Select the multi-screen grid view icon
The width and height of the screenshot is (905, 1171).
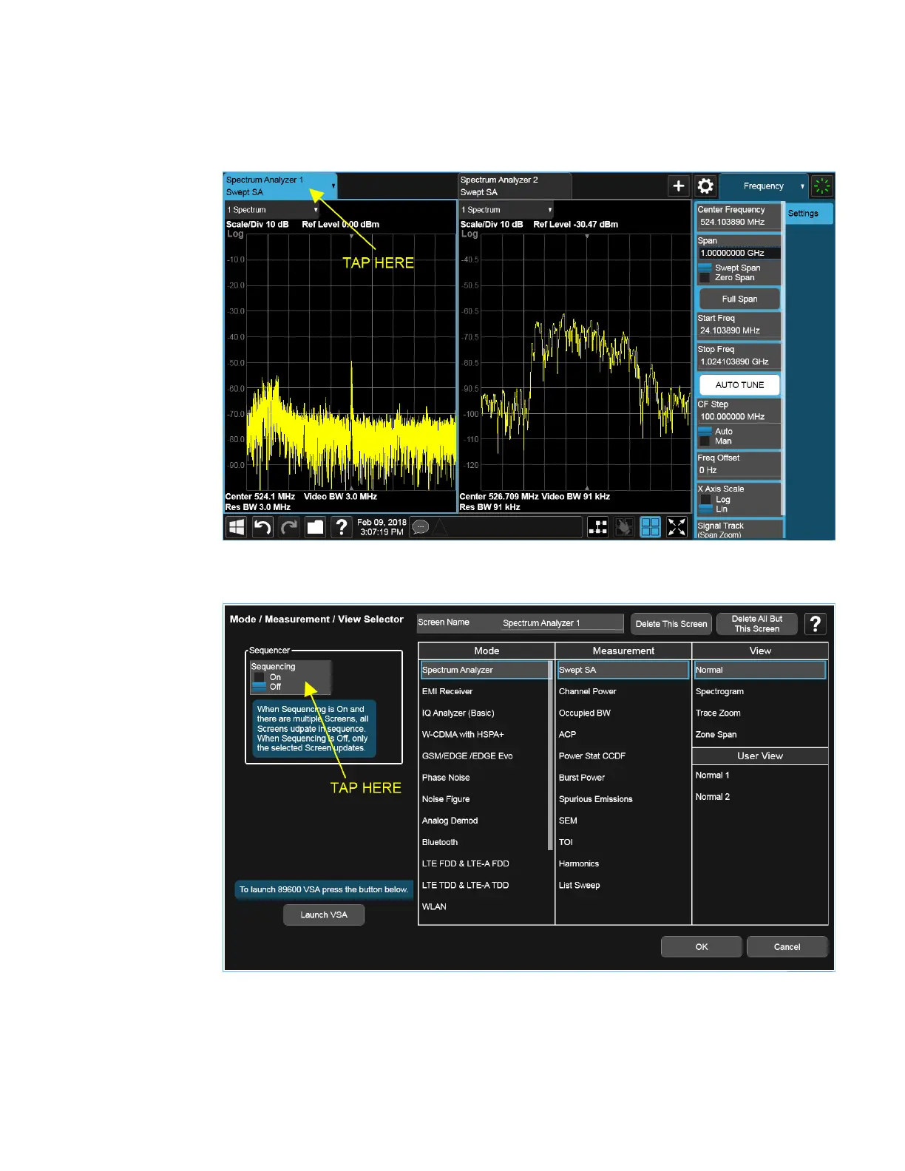tap(650, 527)
